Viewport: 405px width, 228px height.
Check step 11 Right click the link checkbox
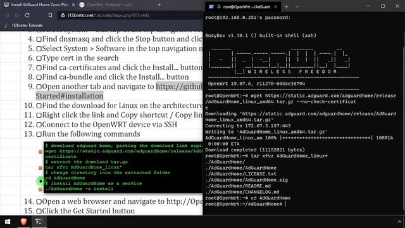(x=39, y=115)
